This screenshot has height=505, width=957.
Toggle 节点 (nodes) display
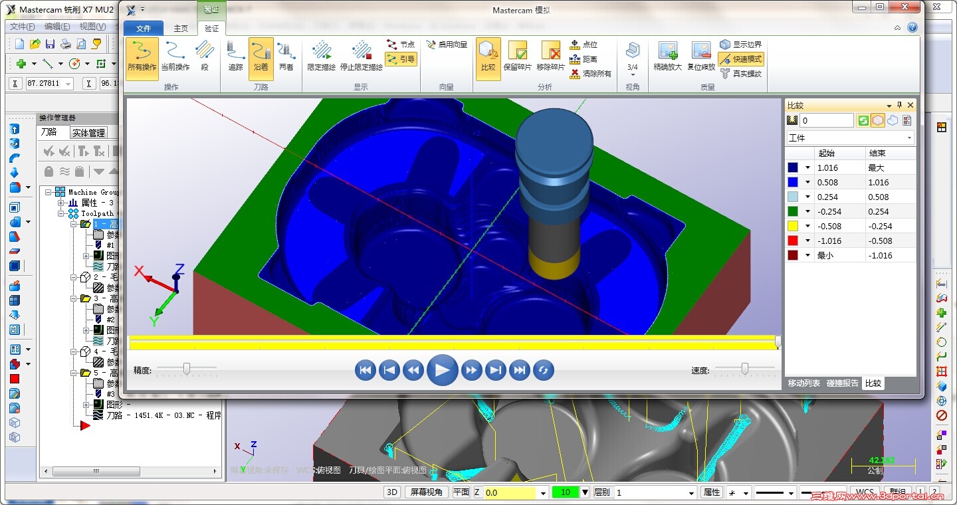pos(401,45)
